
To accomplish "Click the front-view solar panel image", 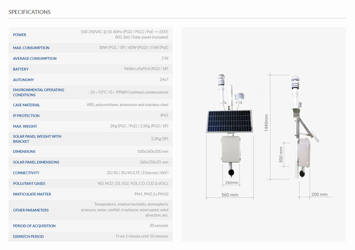I will tap(230, 122).
